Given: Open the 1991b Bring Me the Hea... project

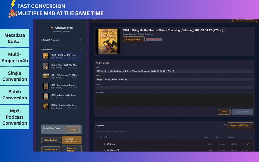Looking at the screenshot, I should 61,56.
